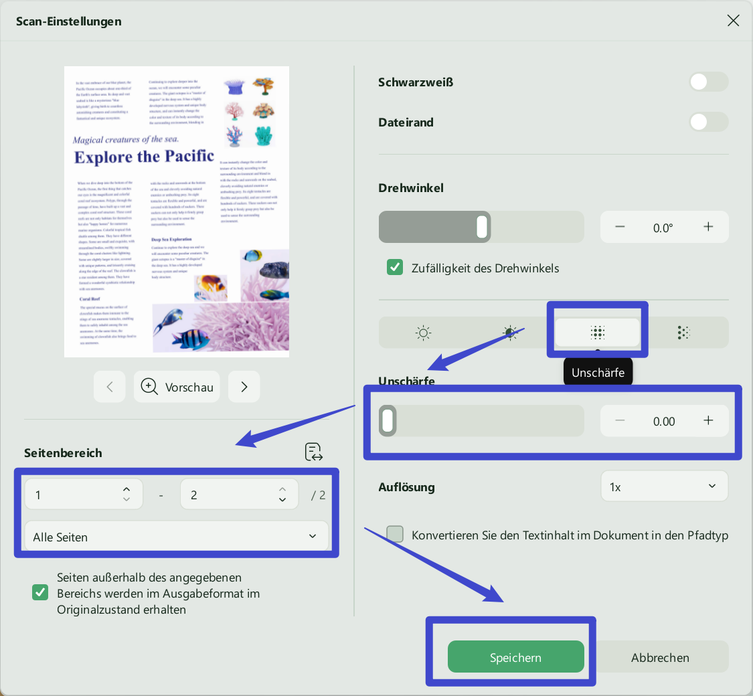Check Konvertieren Sie den Textinhalt checkbox

[x=395, y=534]
